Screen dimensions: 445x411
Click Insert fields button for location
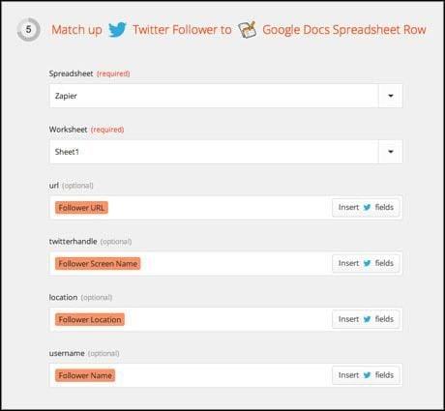(x=366, y=319)
